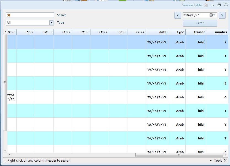
Task: Go to previous date with left arrow
Action: tap(178, 15)
